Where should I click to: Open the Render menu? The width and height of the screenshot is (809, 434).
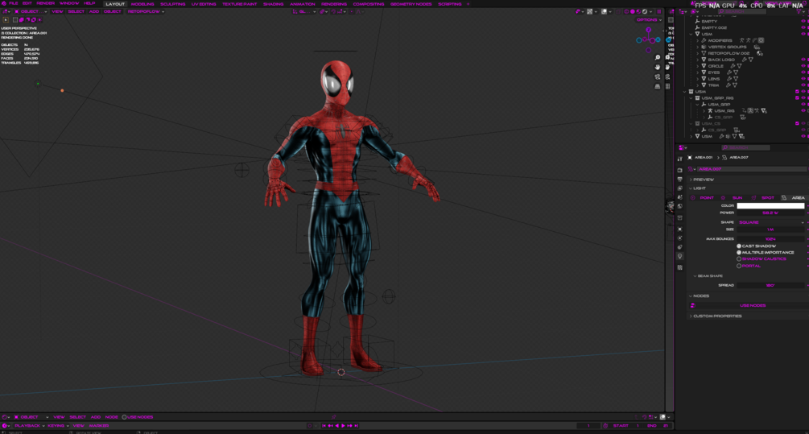pyautogui.click(x=45, y=3)
